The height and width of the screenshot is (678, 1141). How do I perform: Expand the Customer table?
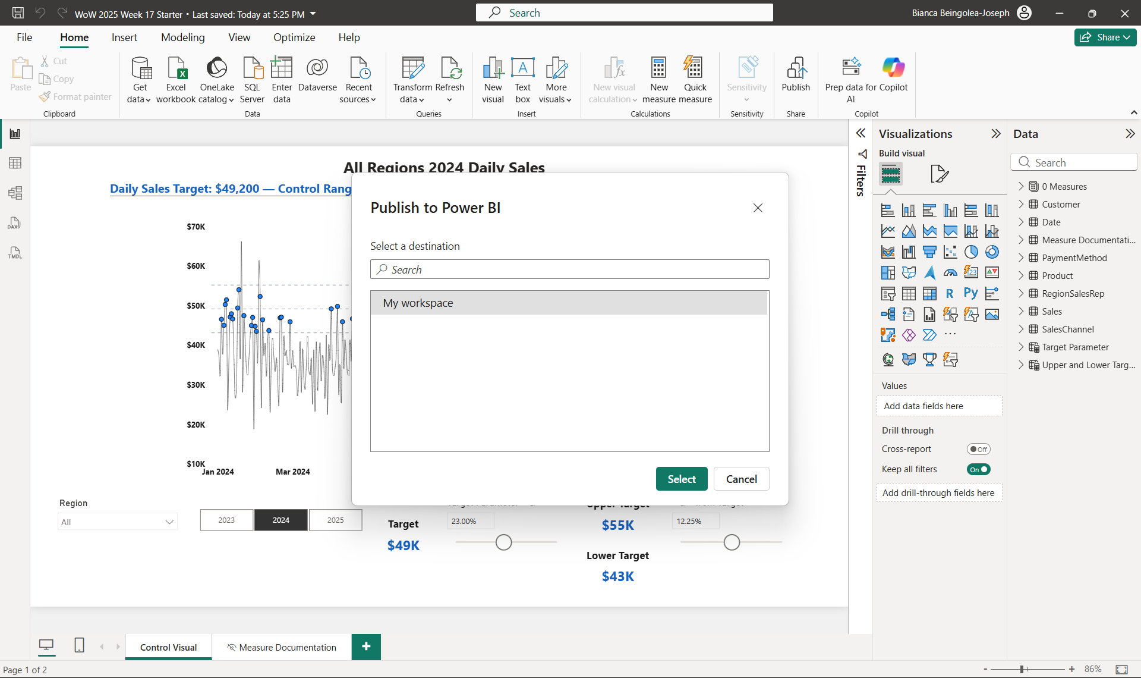(x=1021, y=204)
